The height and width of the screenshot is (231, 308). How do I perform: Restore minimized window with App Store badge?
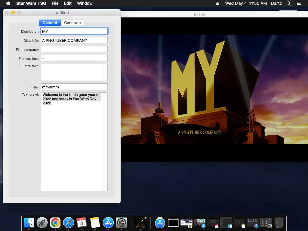200,223
